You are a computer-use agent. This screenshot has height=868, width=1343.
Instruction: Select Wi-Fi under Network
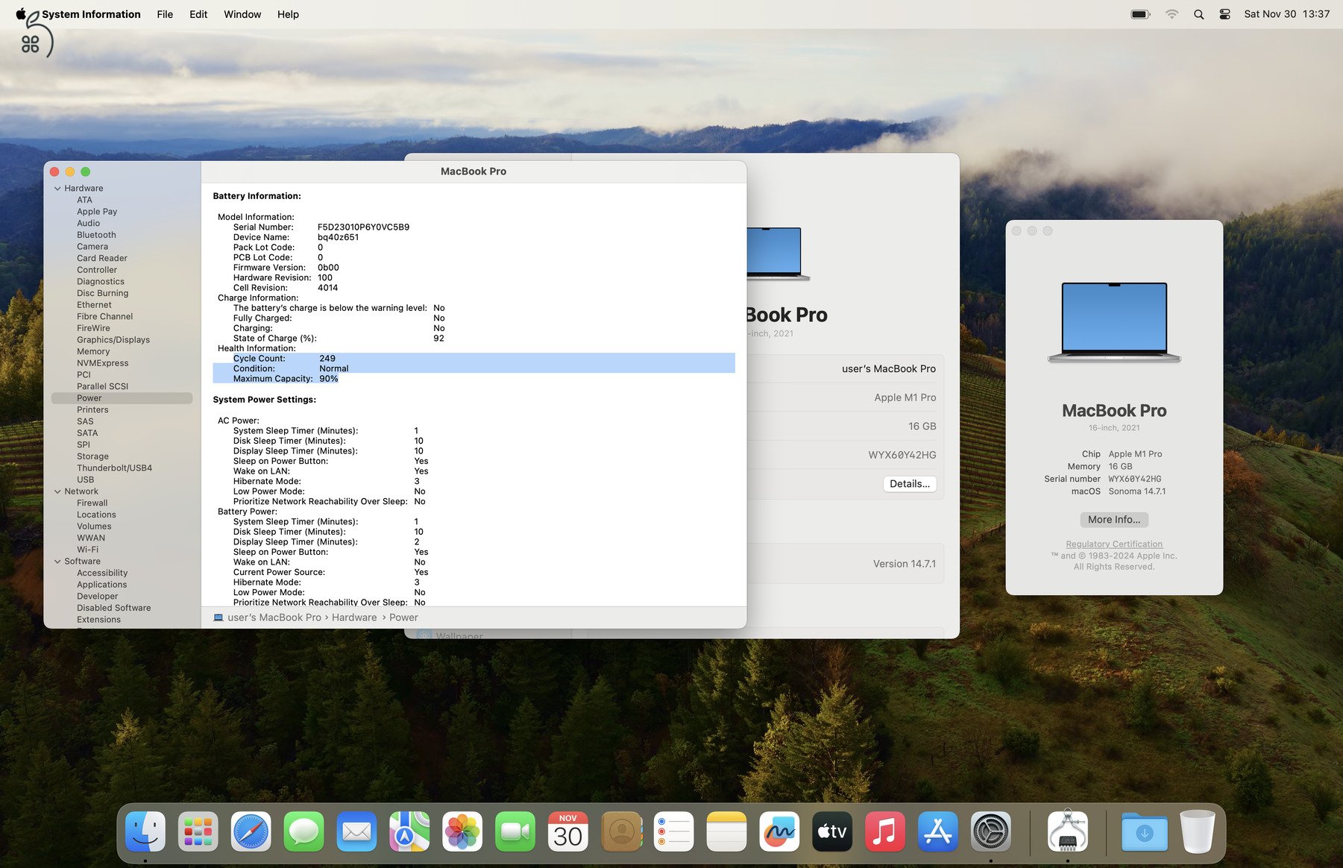pos(87,550)
